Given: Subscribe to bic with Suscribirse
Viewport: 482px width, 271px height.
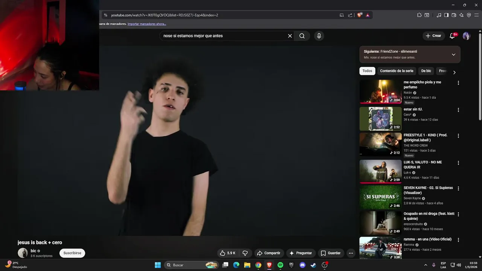Looking at the screenshot, I should point(72,253).
